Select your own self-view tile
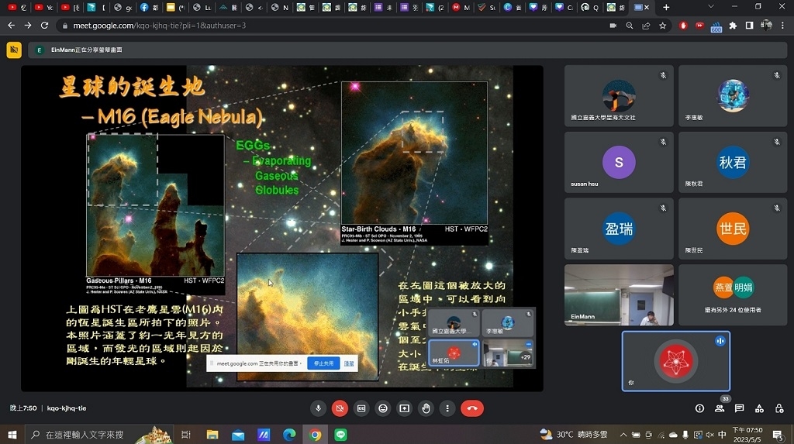 [x=676, y=361]
